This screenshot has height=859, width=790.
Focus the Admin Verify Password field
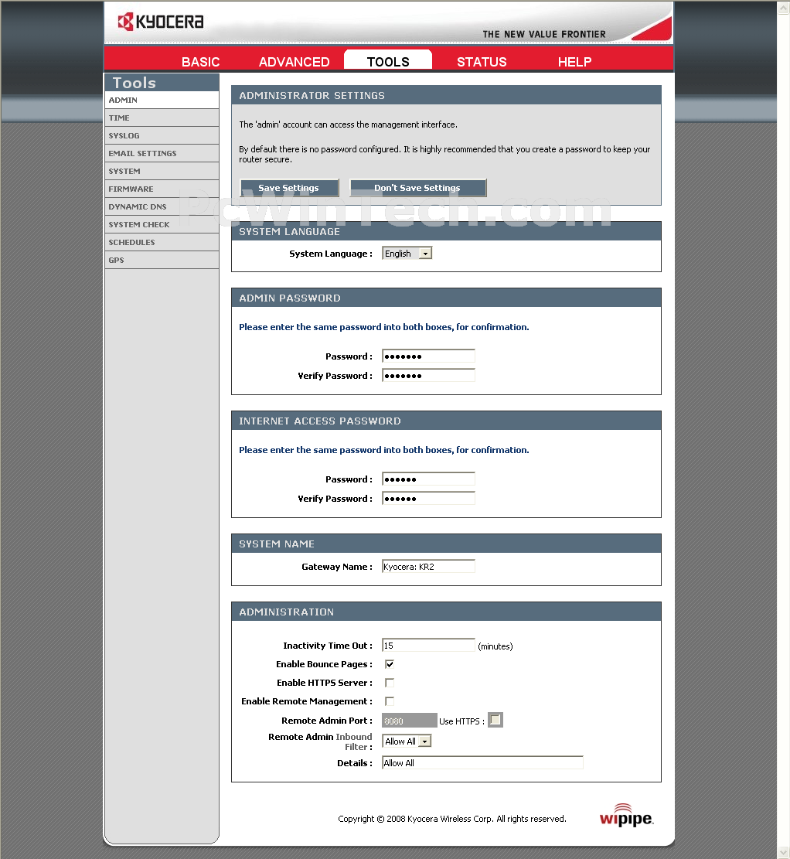428,375
